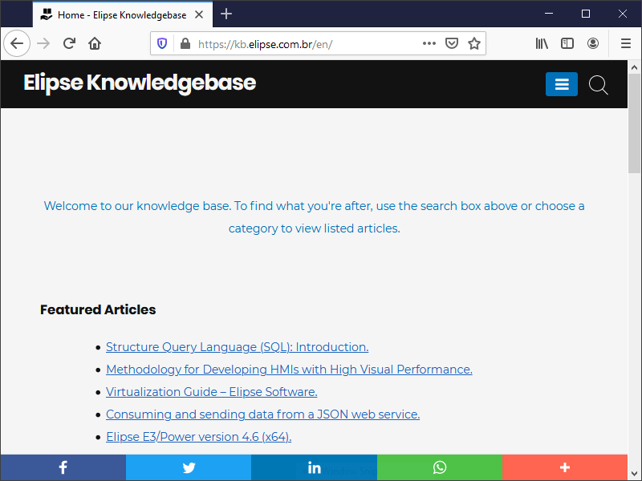Image resolution: width=642 pixels, height=481 pixels.
Task: Select the Home - Elipse Knowledgebase tab
Action: 120,14
